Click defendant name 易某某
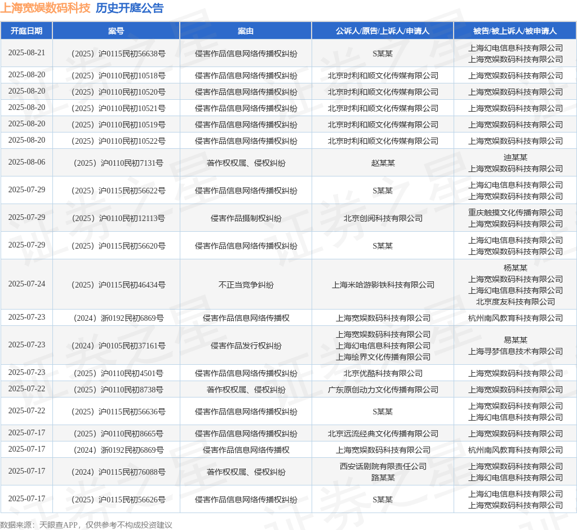 515,341
